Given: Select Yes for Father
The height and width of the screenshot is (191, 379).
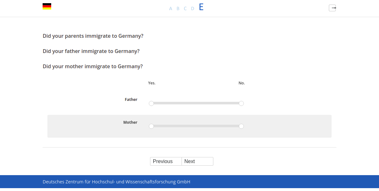Looking at the screenshot, I should (x=151, y=103).
